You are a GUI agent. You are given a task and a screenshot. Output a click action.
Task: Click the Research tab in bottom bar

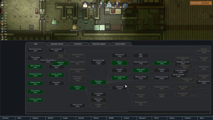pyautogui.click(x=144, y=118)
